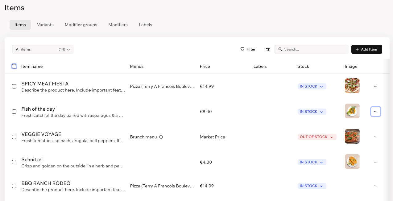Click the Brunch menu text
This screenshot has width=393, height=201.
(x=143, y=137)
